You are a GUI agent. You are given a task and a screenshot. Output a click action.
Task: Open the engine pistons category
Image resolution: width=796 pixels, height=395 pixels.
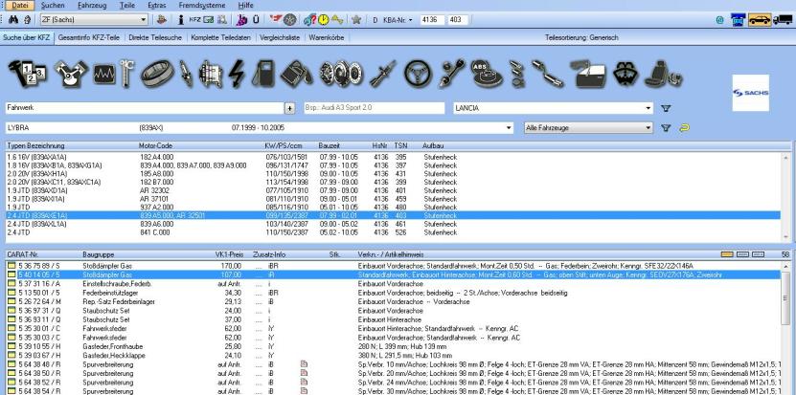71,74
